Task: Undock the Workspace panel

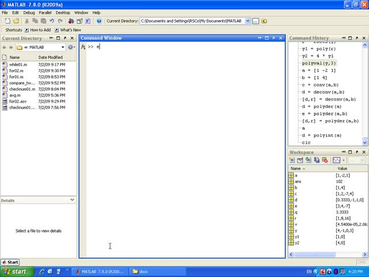Action: [357, 152]
